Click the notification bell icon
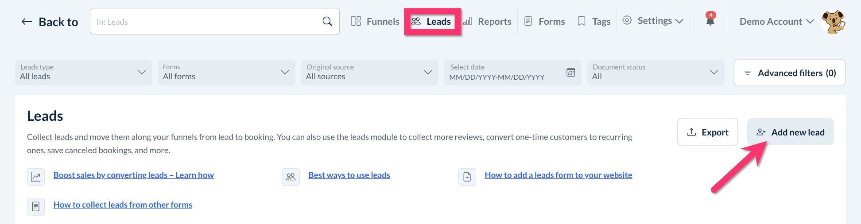861x224 pixels. (x=710, y=20)
